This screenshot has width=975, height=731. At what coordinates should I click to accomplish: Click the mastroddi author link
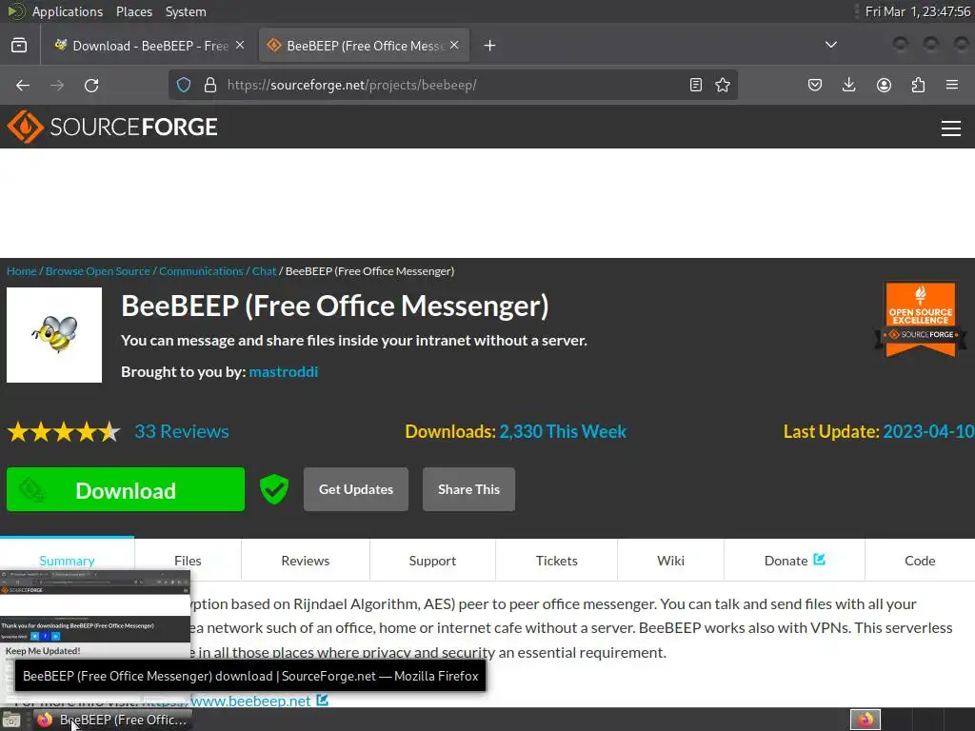(284, 372)
